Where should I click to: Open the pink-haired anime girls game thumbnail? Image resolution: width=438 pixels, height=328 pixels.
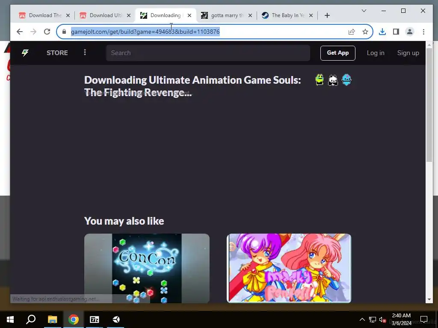(289, 268)
